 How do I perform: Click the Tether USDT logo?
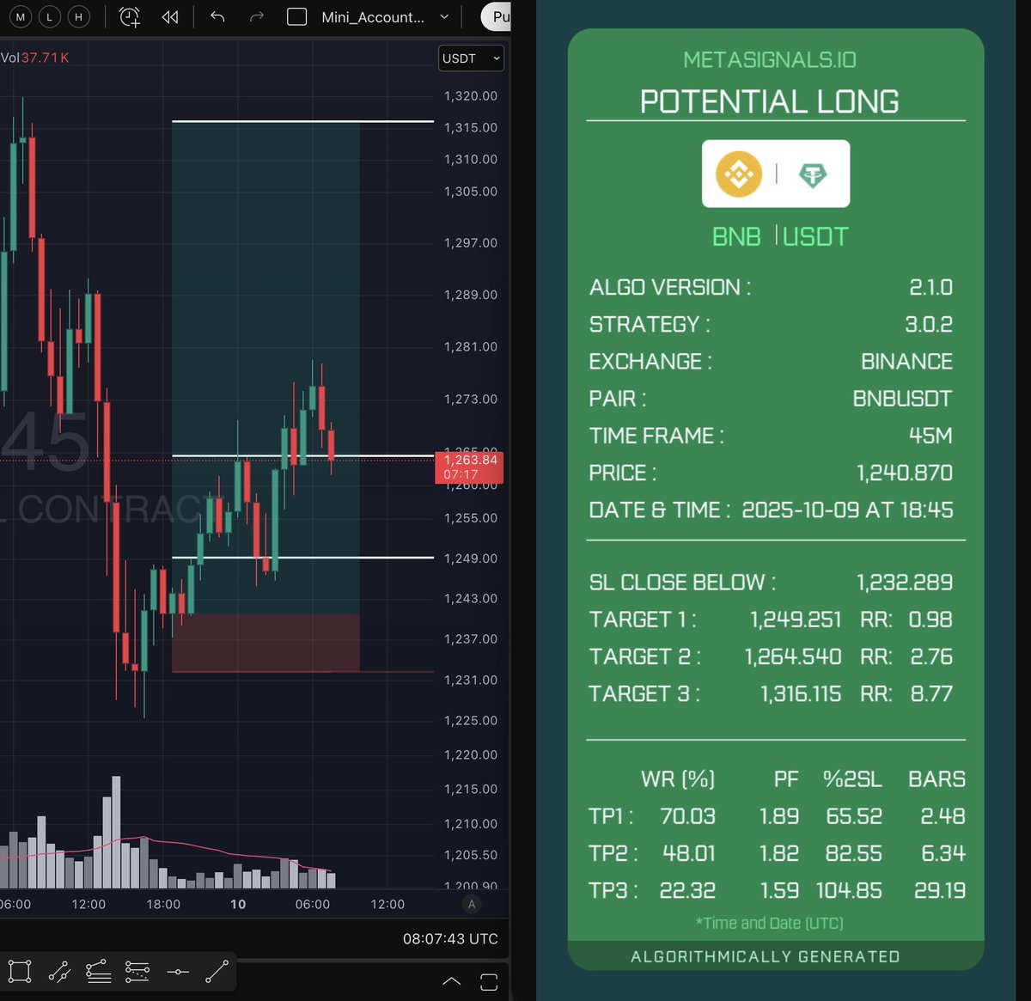pos(813,174)
